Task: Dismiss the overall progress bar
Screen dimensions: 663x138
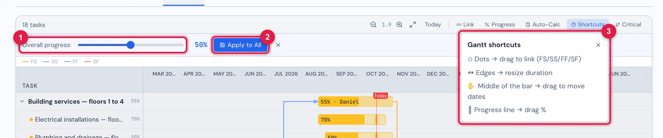Action: pyautogui.click(x=278, y=45)
